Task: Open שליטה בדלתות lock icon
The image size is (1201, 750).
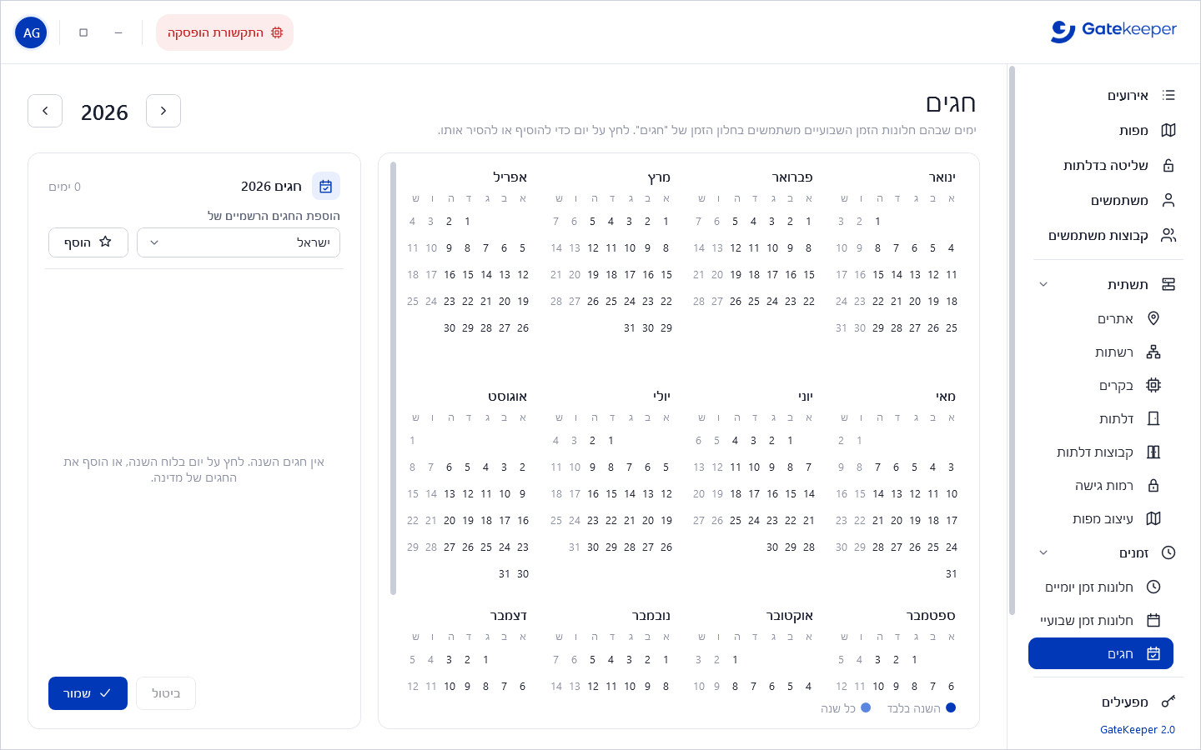Action: pyautogui.click(x=1168, y=166)
